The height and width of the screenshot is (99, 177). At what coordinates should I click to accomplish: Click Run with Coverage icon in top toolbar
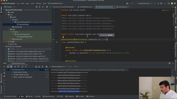click(x=162, y=4)
